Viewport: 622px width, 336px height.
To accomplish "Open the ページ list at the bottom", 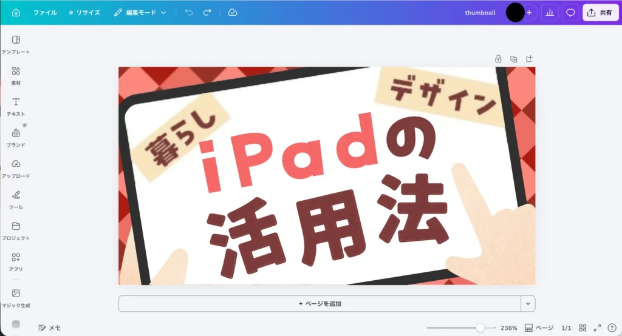I will 539,328.
